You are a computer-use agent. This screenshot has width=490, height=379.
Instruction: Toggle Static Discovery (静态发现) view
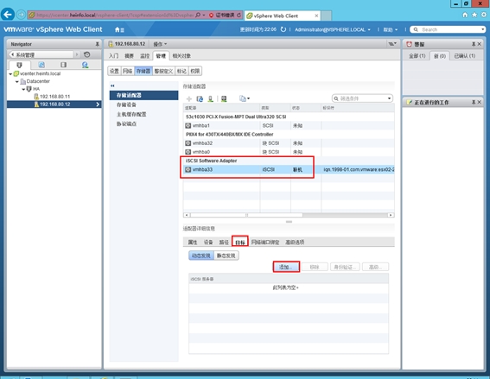(x=226, y=256)
